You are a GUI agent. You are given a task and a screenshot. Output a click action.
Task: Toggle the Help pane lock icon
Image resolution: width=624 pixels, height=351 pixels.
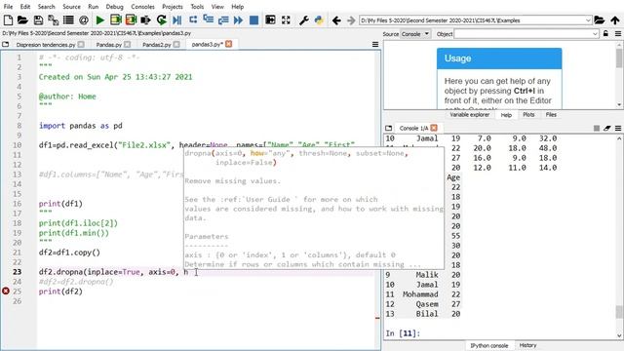pyautogui.click(x=605, y=34)
